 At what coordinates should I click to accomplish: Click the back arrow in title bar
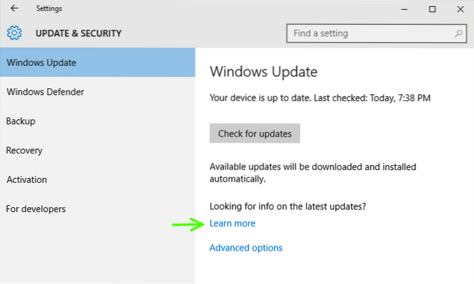tap(14, 9)
